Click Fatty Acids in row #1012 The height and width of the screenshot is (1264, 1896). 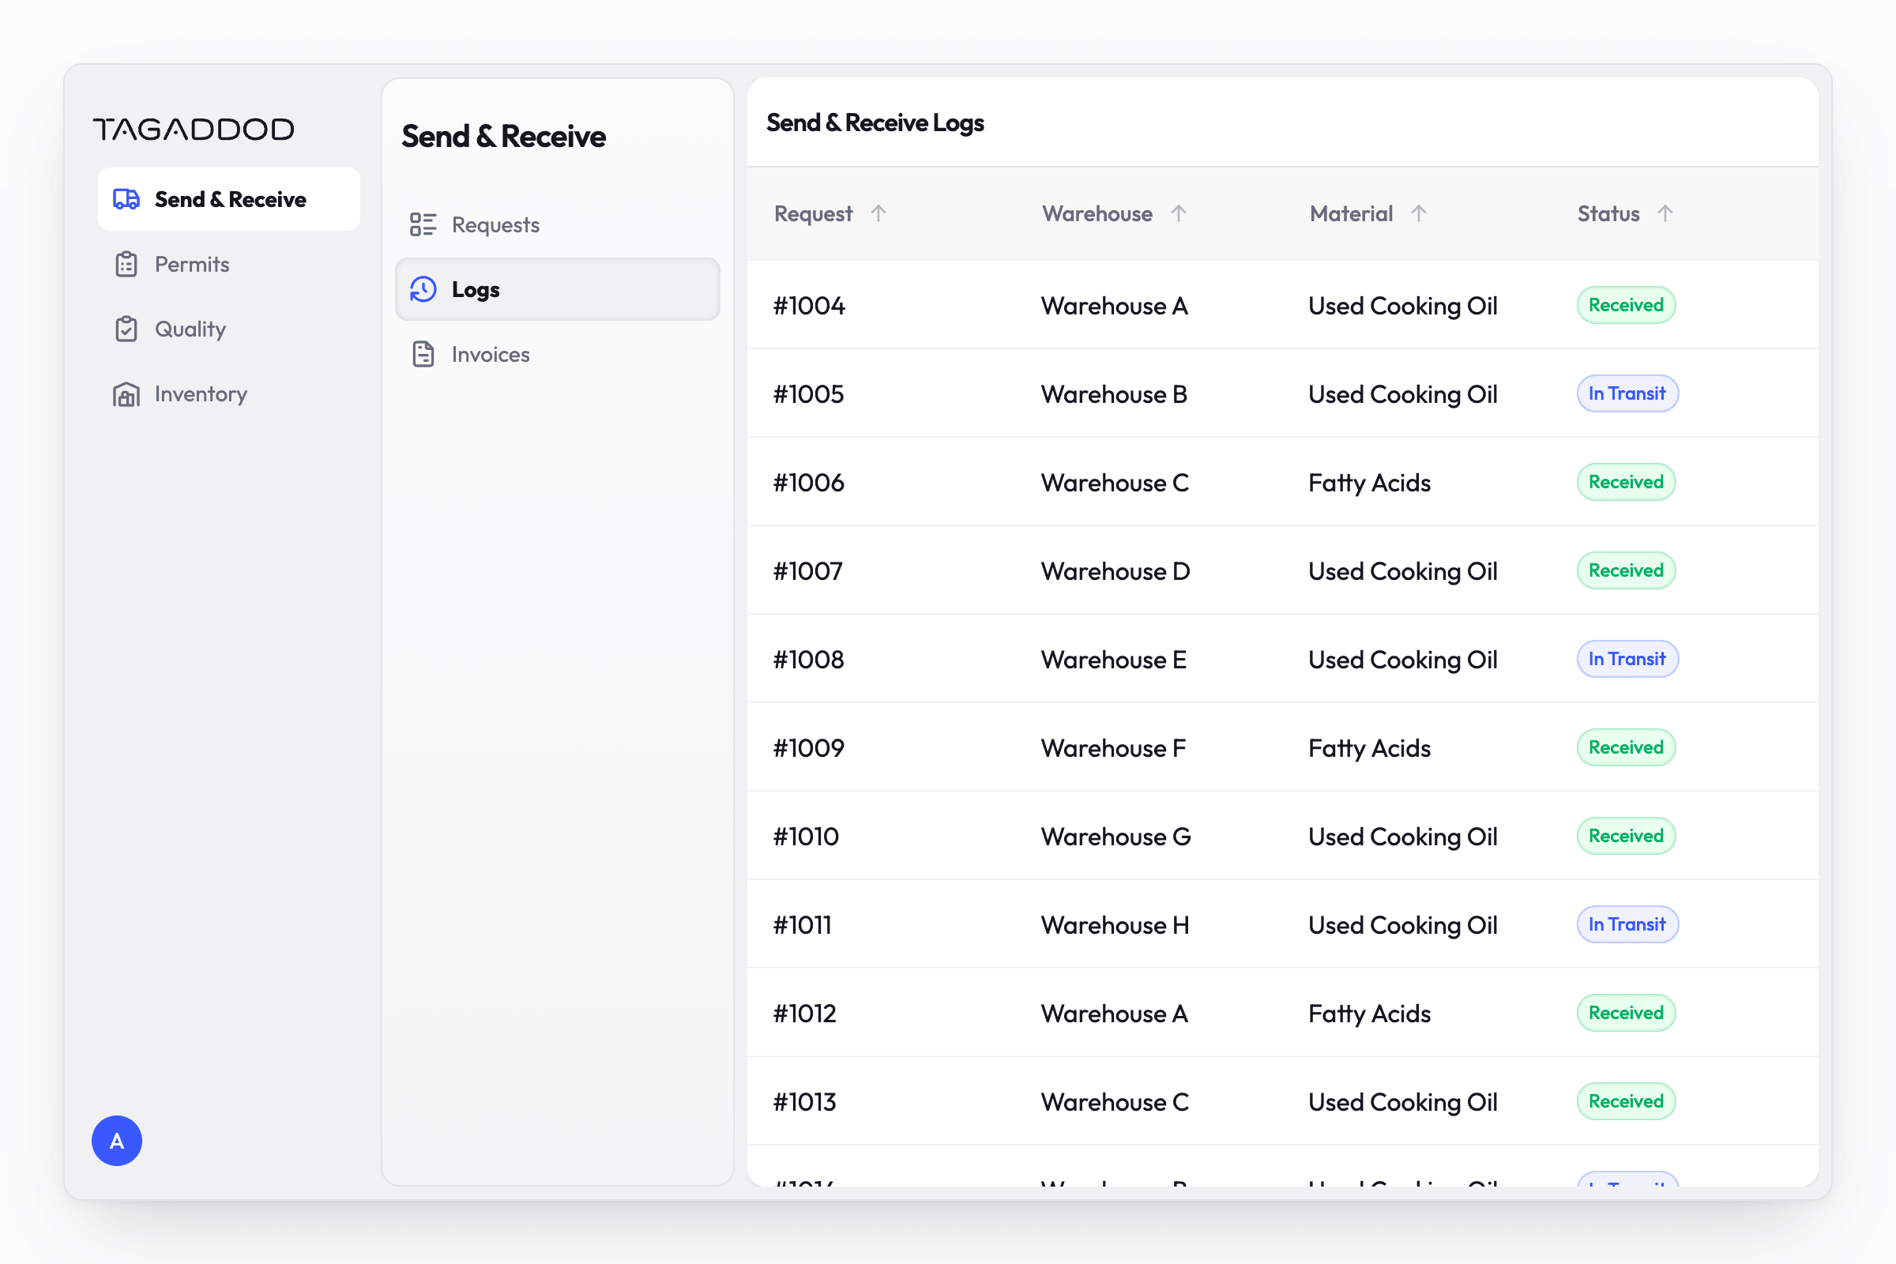(1370, 1014)
